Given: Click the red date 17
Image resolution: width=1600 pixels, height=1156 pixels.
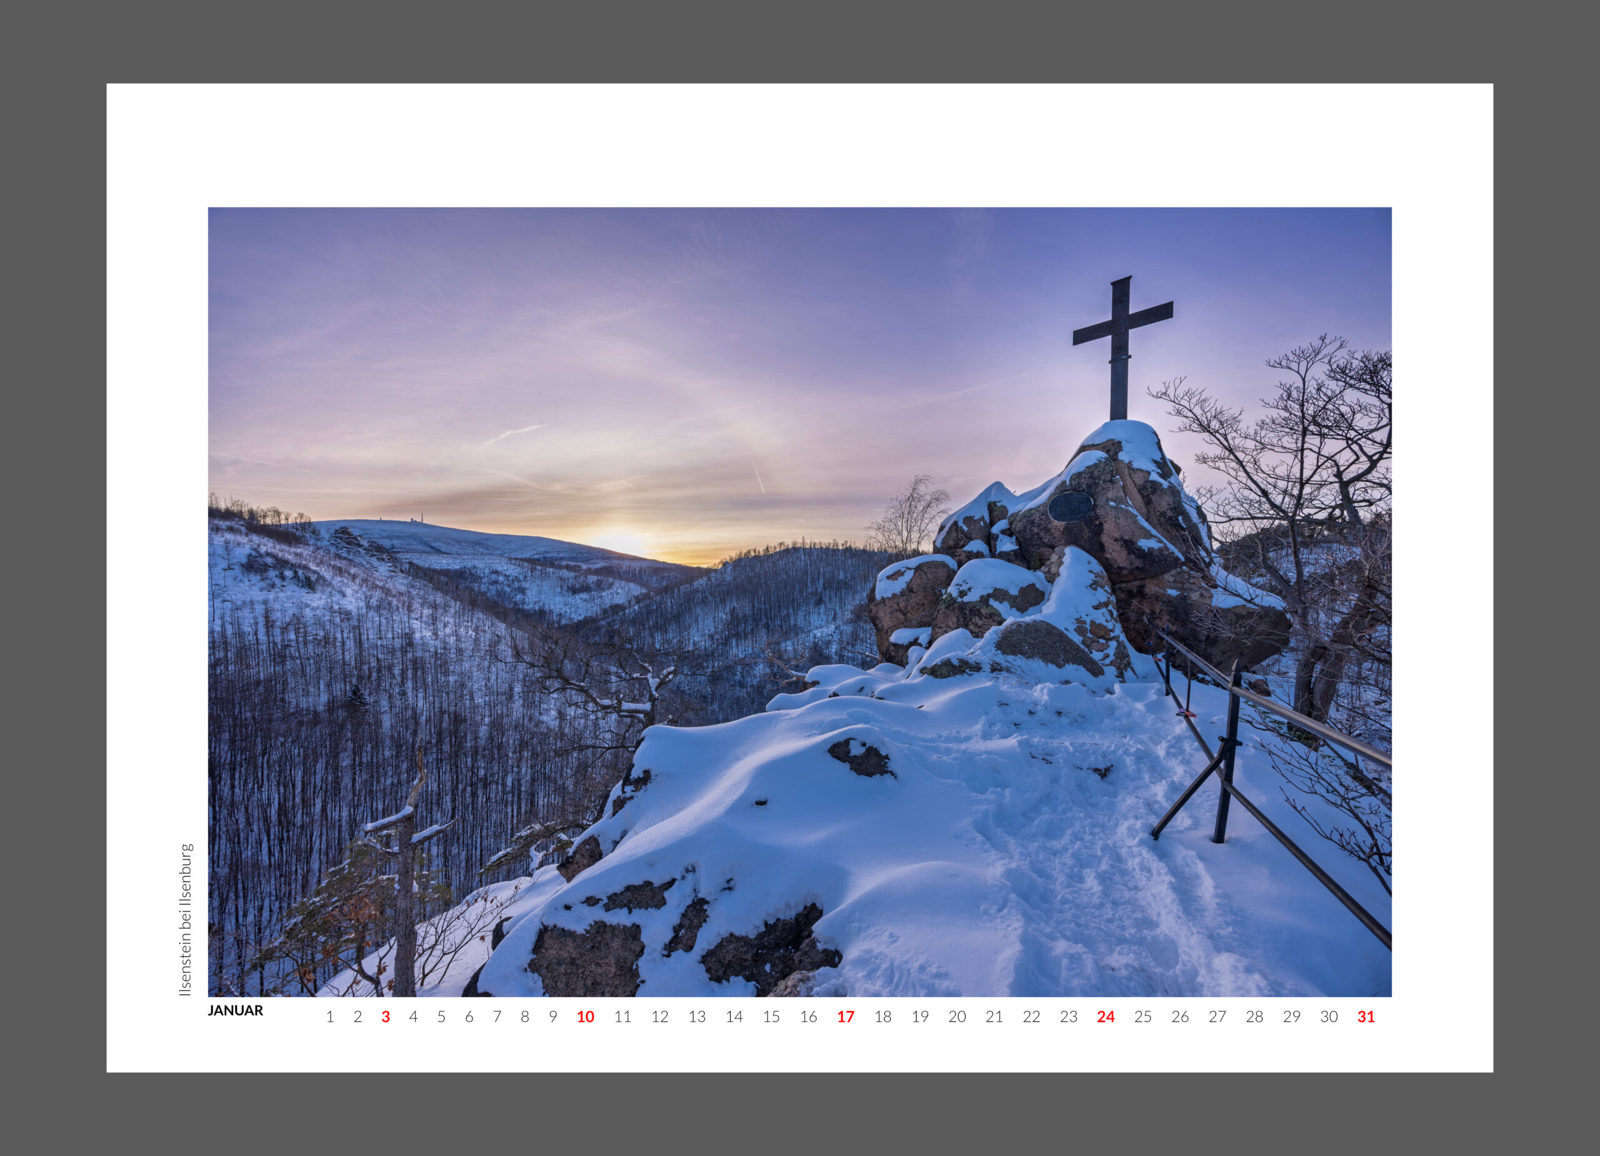Looking at the screenshot, I should coord(845,1016).
